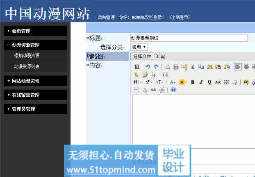
Task: Click the Copy icon in editor toolbar
Action: (201, 67)
